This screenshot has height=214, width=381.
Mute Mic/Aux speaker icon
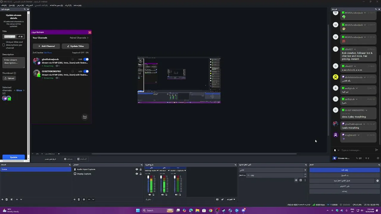163,195
